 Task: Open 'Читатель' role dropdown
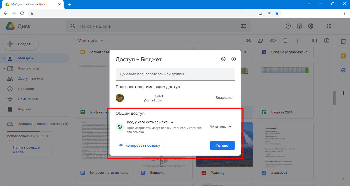pos(221,127)
